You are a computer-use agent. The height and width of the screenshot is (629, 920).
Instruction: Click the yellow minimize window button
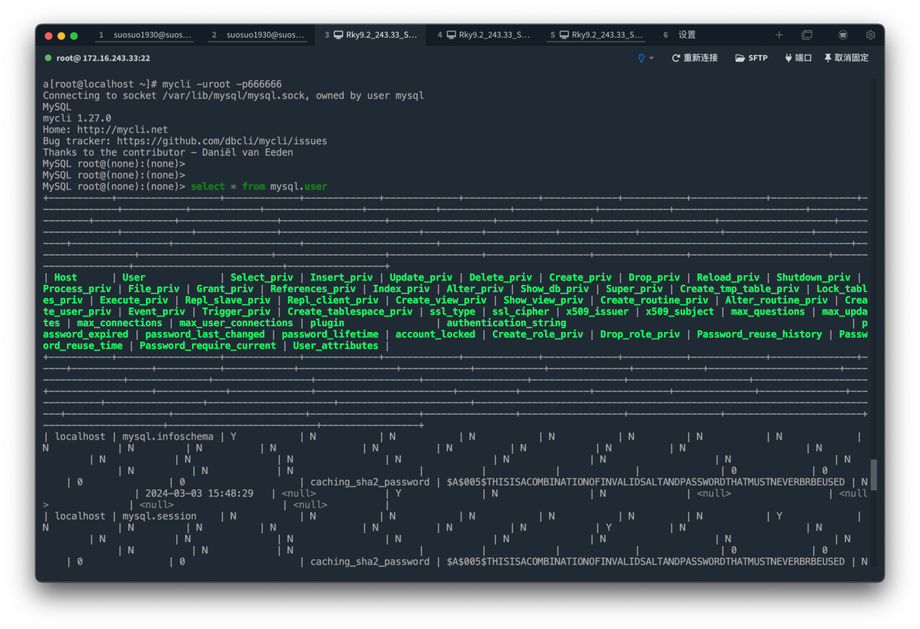click(x=61, y=36)
